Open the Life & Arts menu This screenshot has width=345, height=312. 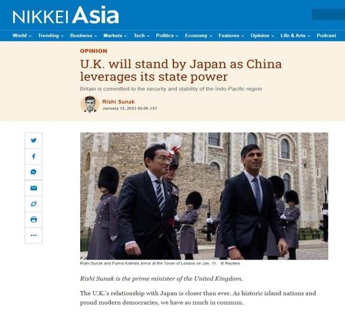coord(295,36)
